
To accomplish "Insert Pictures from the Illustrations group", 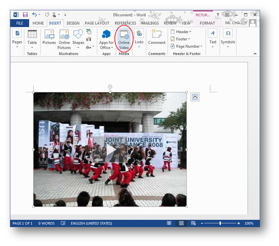I will coord(49,38).
